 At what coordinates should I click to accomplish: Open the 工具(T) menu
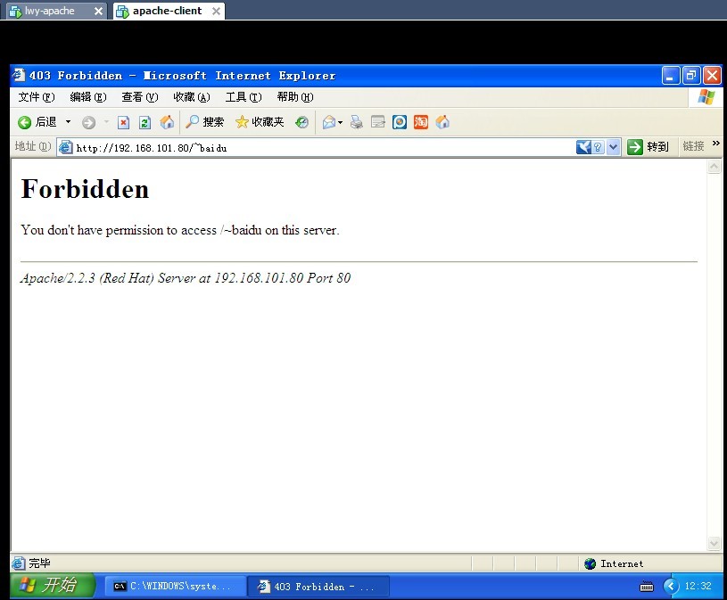[x=244, y=97]
